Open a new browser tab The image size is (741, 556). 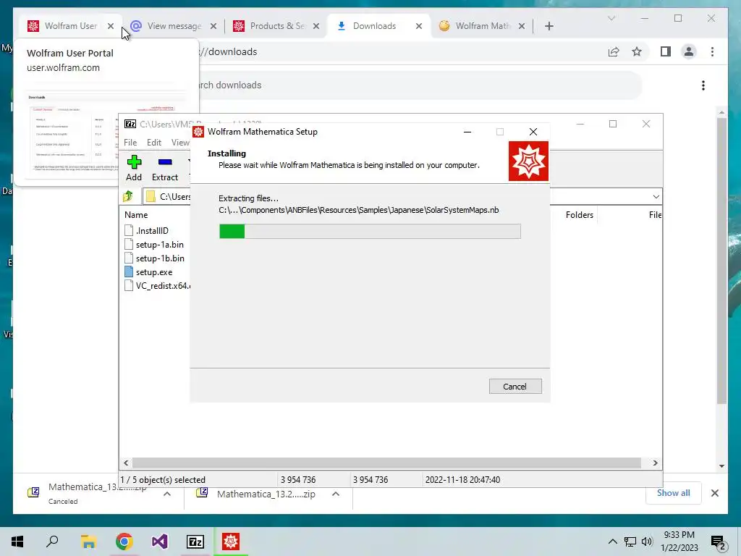tap(549, 26)
